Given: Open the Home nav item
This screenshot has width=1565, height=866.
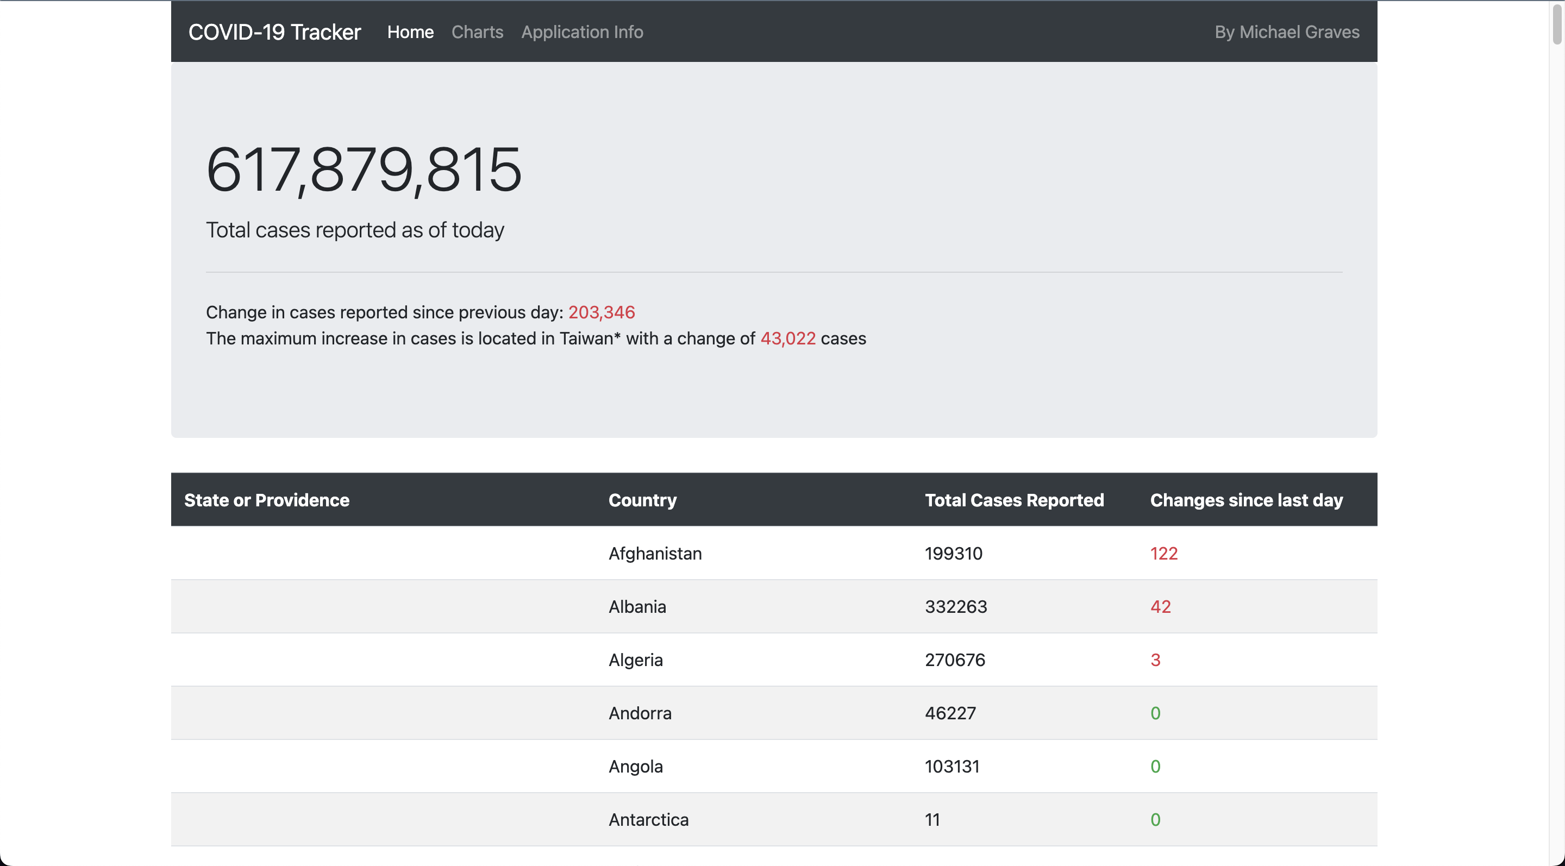Looking at the screenshot, I should click(x=410, y=32).
